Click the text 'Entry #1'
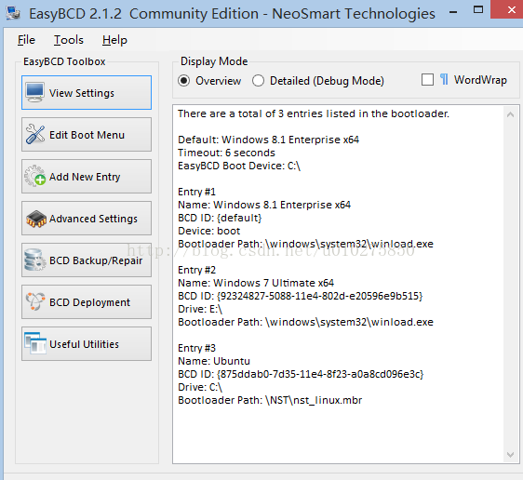The width and height of the screenshot is (523, 480). click(x=196, y=192)
